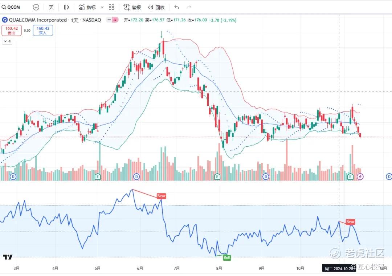Click the redo arrow icon

(189, 7)
